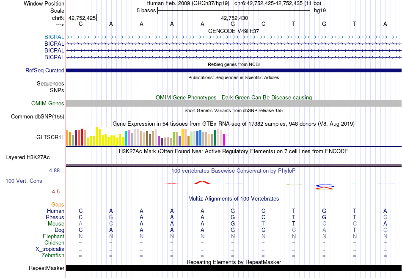Image resolution: width=402 pixels, height=278 pixels.
Task: Click the Human alignment row label
Action: coord(55,211)
